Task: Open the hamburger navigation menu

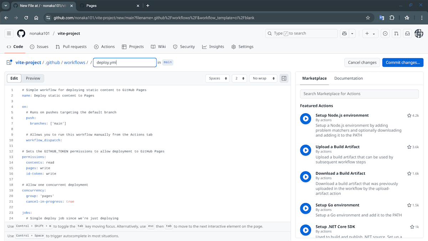Action: click(x=9, y=33)
